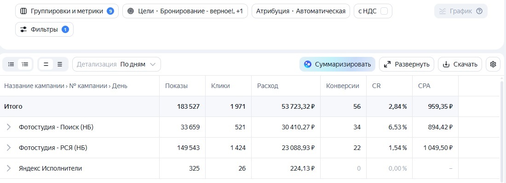Toggle the с НДС checkbox
This screenshot has width=506, height=183.
(x=384, y=11)
